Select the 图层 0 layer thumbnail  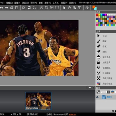104,97
